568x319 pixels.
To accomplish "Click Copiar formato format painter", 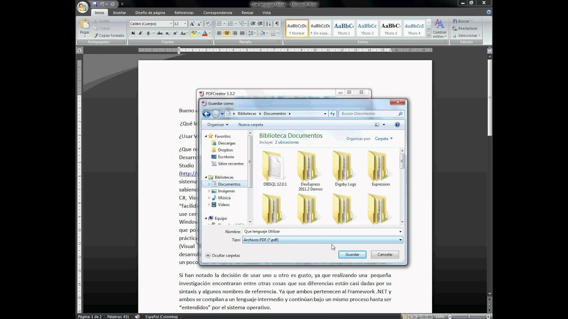I will 109,35.
